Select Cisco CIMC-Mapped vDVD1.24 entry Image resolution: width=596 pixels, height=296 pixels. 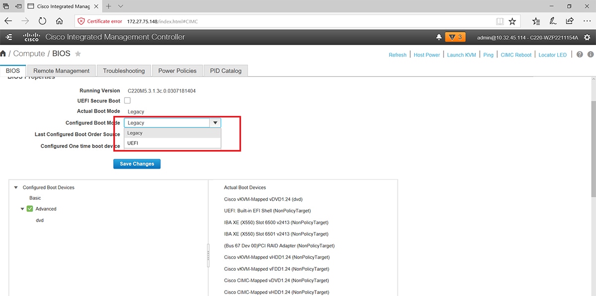pyautogui.click(x=277, y=281)
